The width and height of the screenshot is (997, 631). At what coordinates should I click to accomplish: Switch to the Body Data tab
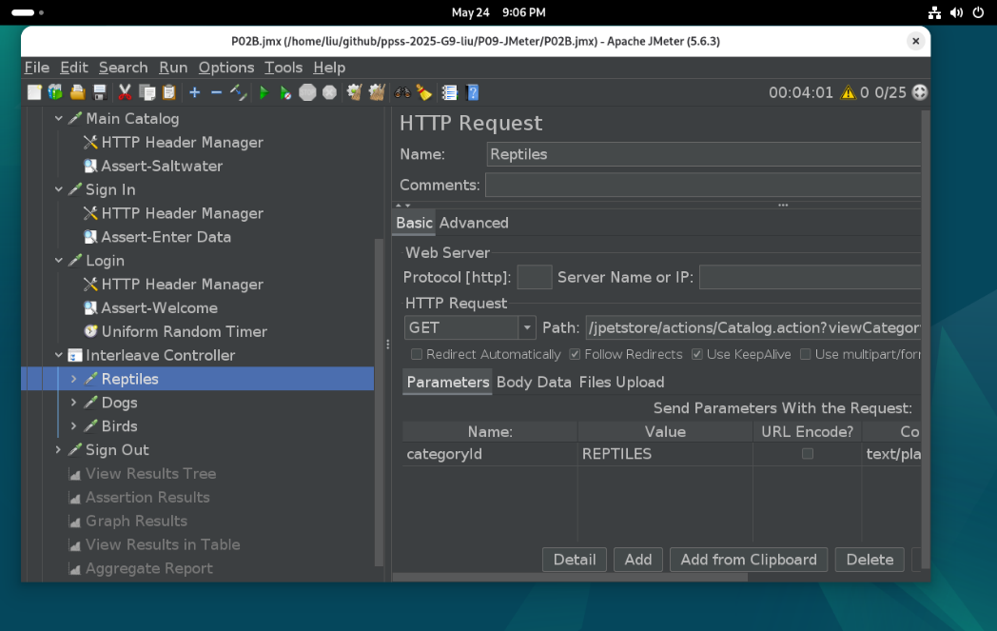(534, 383)
